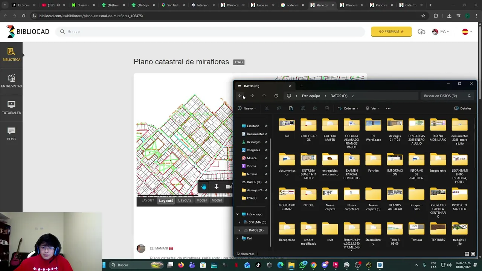Open ENTREVISTAS in the Bibliocad sidebar
482x271 pixels.
click(11, 81)
